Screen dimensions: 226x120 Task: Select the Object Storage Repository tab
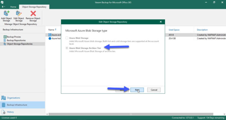click(x=34, y=7)
